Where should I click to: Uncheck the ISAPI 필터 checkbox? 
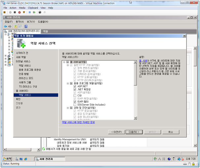pos(75,102)
